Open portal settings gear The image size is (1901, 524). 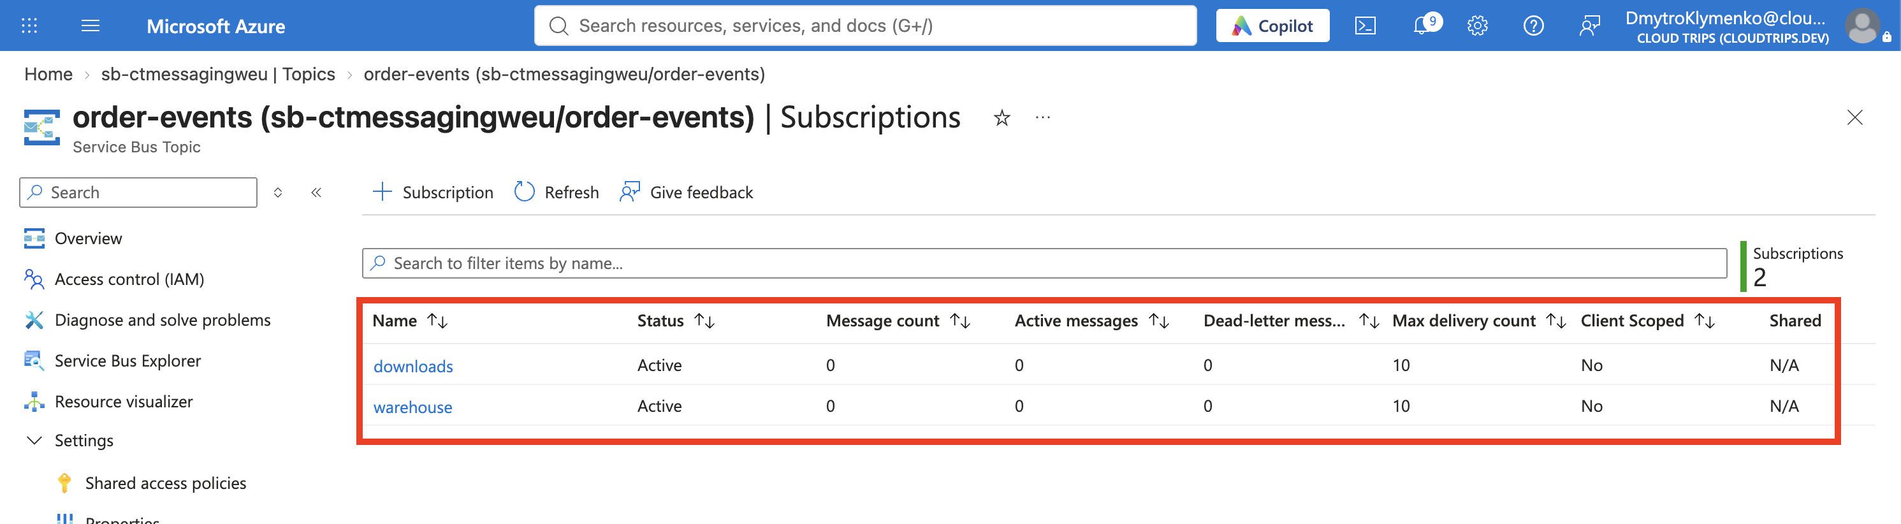[1476, 26]
